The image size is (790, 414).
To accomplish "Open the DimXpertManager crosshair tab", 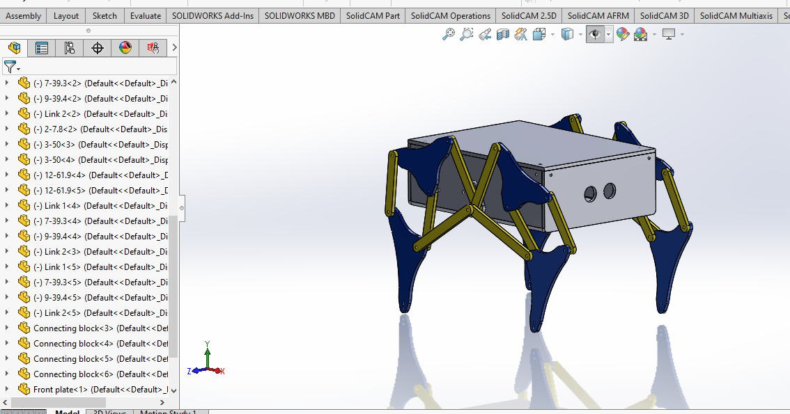I will (98, 48).
